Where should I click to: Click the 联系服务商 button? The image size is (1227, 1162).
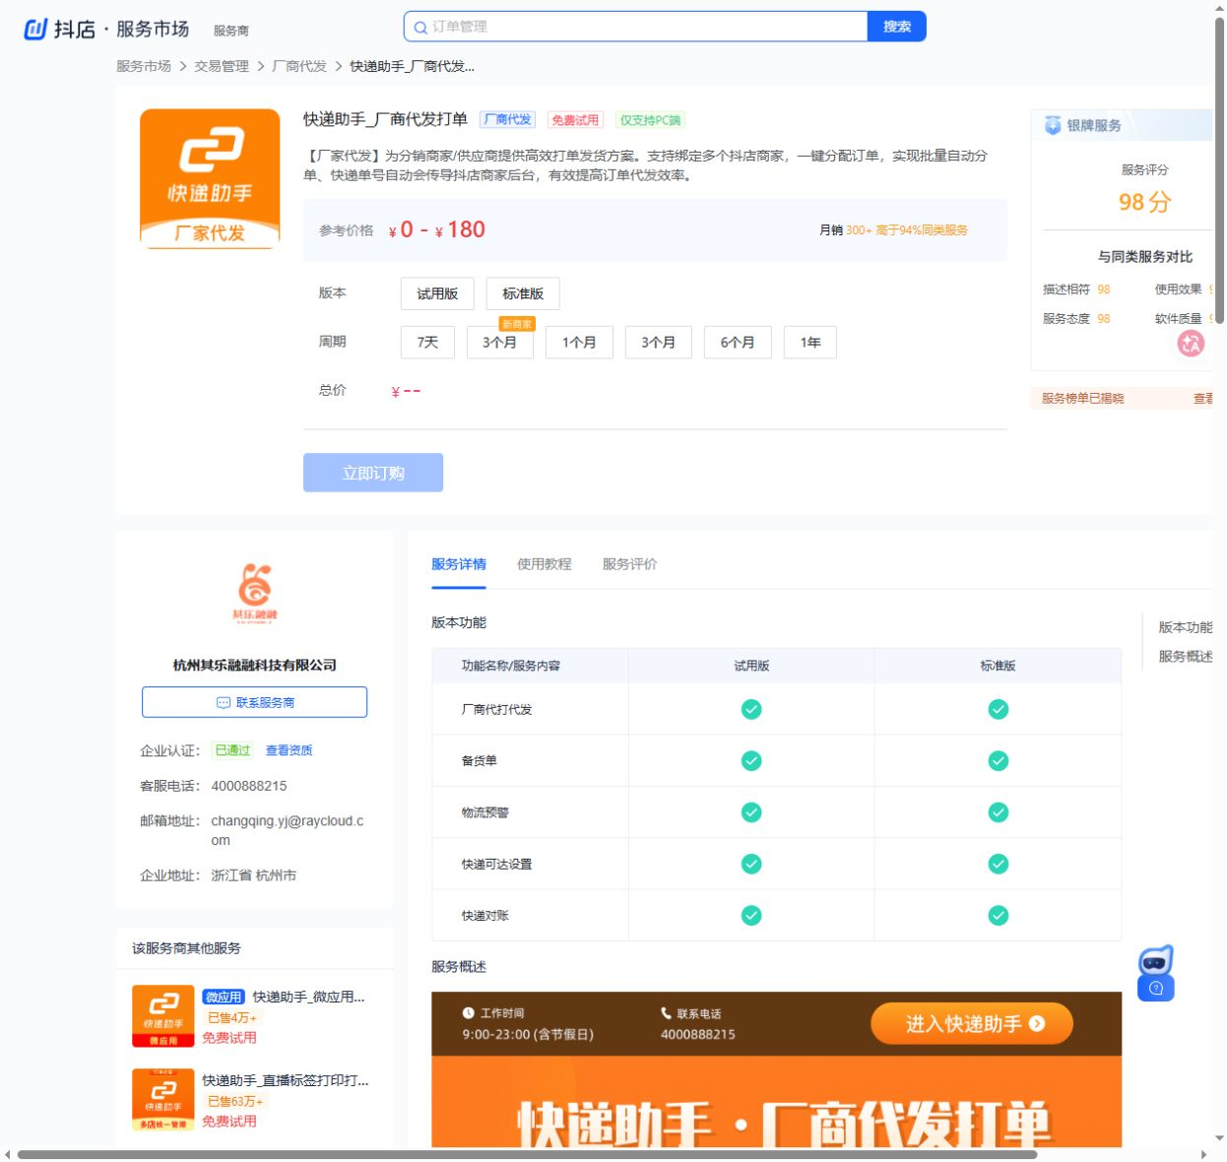click(255, 702)
